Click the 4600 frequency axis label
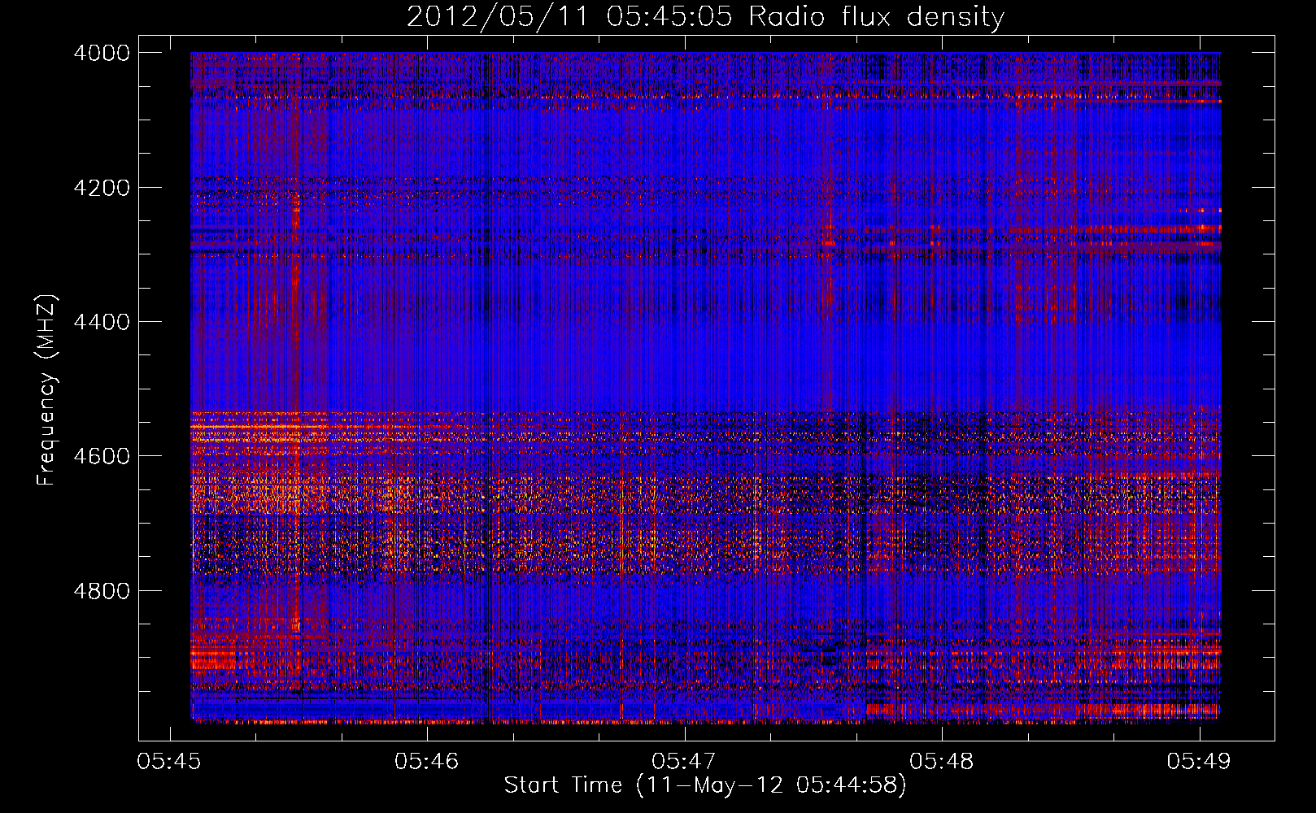 [102, 456]
